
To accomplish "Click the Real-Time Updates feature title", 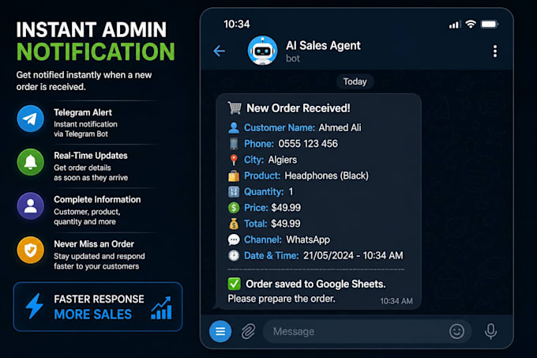I will [90, 156].
